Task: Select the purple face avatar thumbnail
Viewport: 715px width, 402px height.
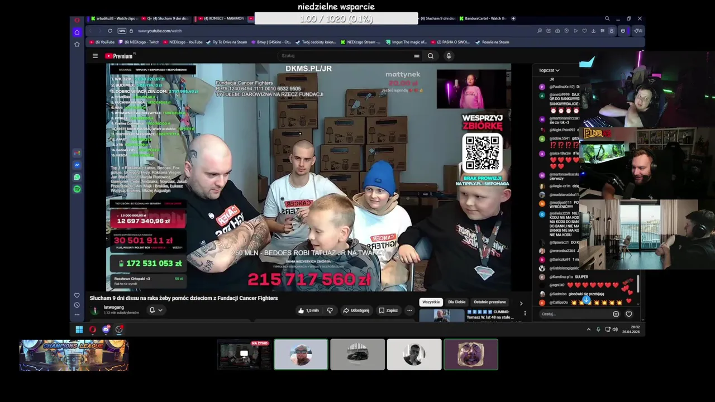Action: click(471, 355)
